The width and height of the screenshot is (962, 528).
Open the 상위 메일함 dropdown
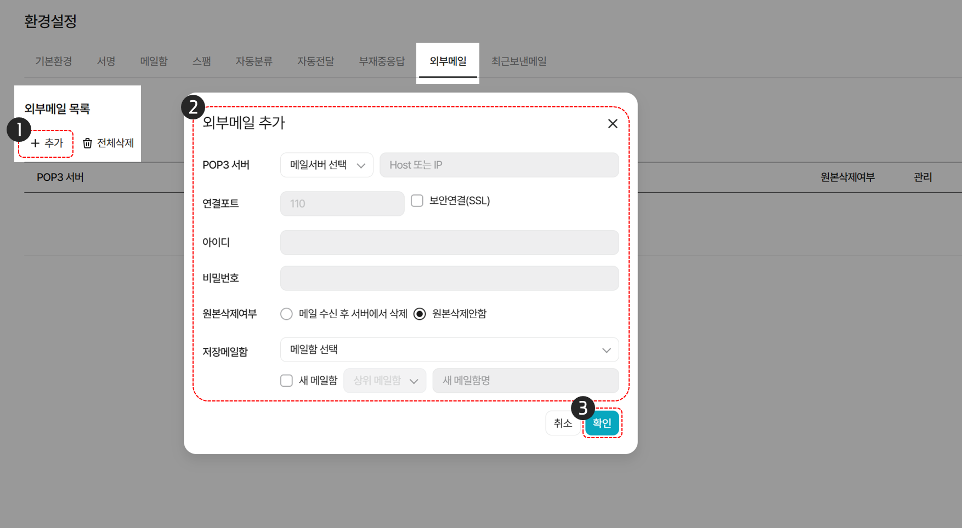point(385,381)
